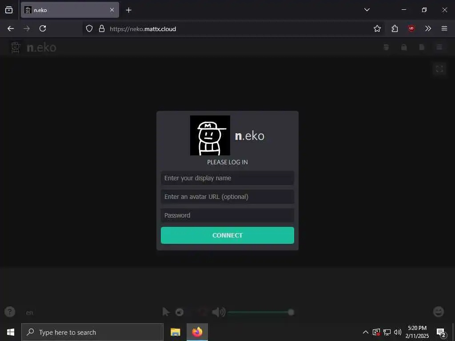Screen dimensions: 455x341
Task: View site security padlock info
Action: point(102,28)
